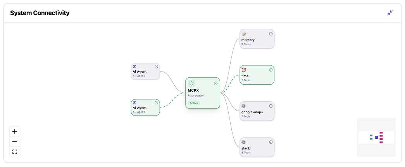
Task: Click the MCPX status checkmark
Action: (x=215, y=83)
